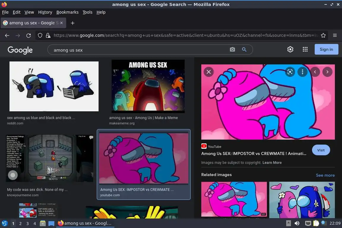Viewport: 342px width, 228px height.
Task: Open the Firefox hamburger menu
Action: [335, 35]
